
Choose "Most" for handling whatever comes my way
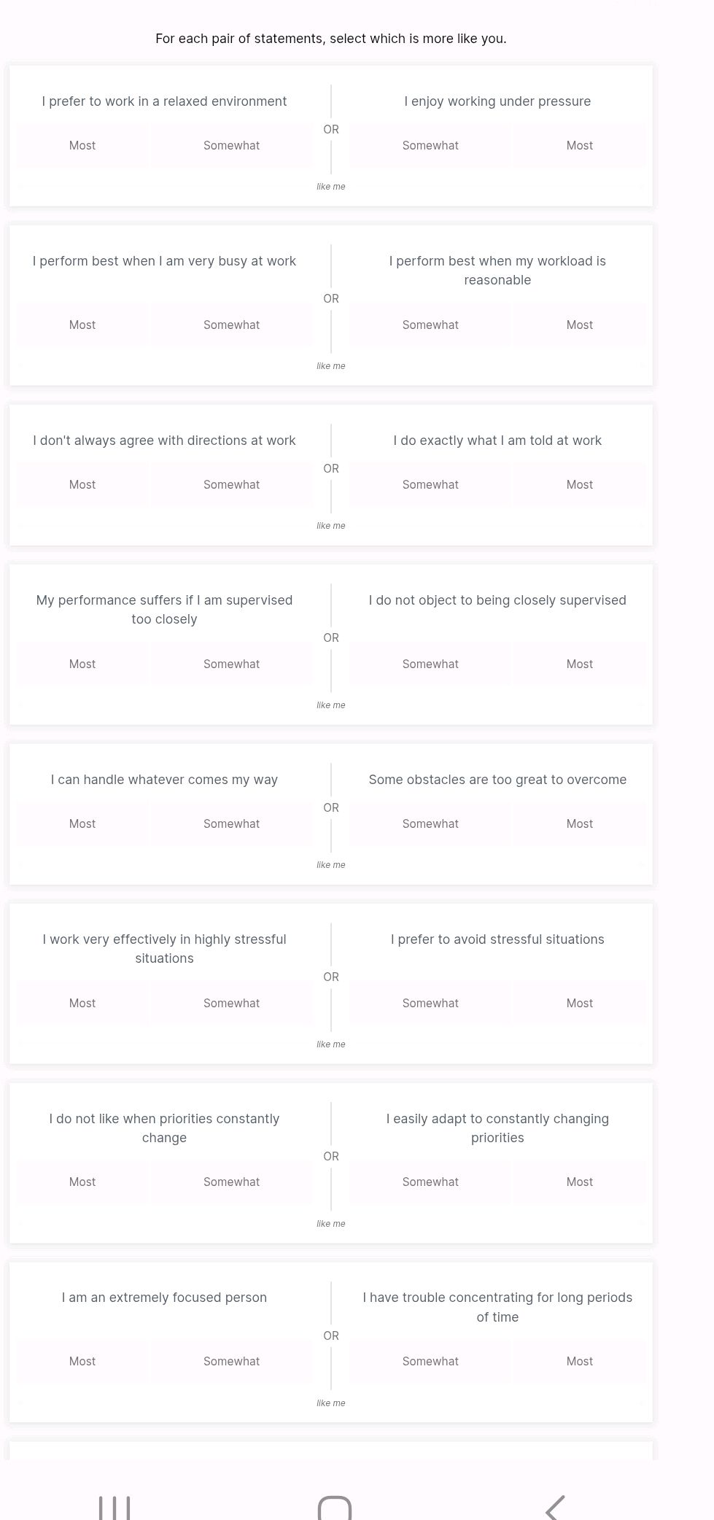[x=82, y=823]
